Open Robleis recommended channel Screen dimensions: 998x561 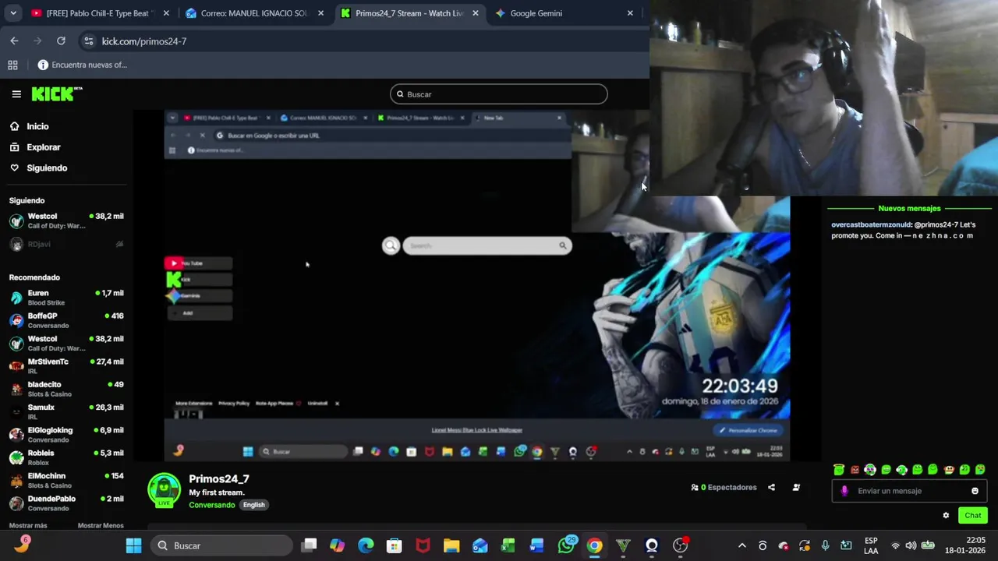point(66,457)
